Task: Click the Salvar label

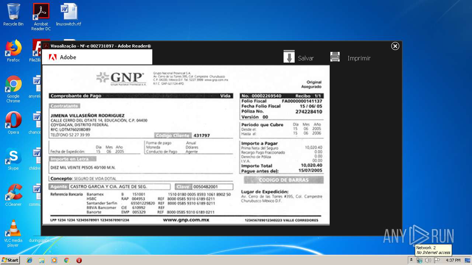Action: (x=306, y=58)
